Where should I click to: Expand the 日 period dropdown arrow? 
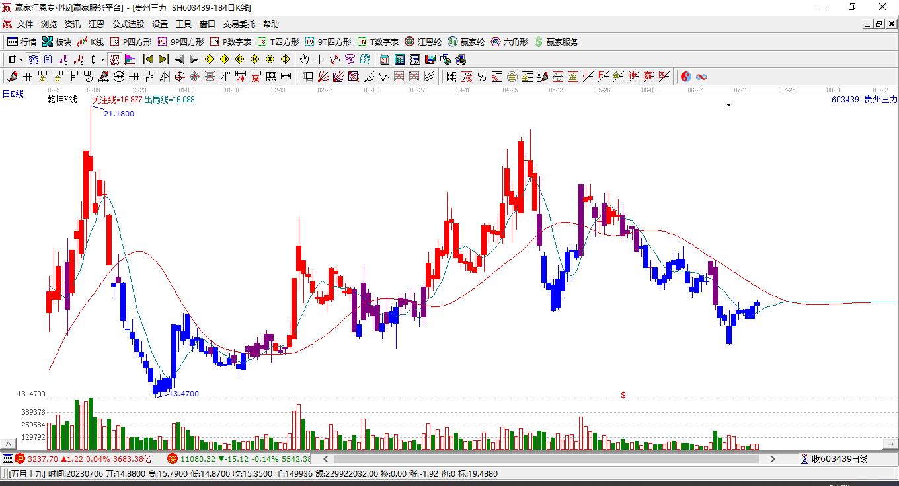(x=21, y=59)
